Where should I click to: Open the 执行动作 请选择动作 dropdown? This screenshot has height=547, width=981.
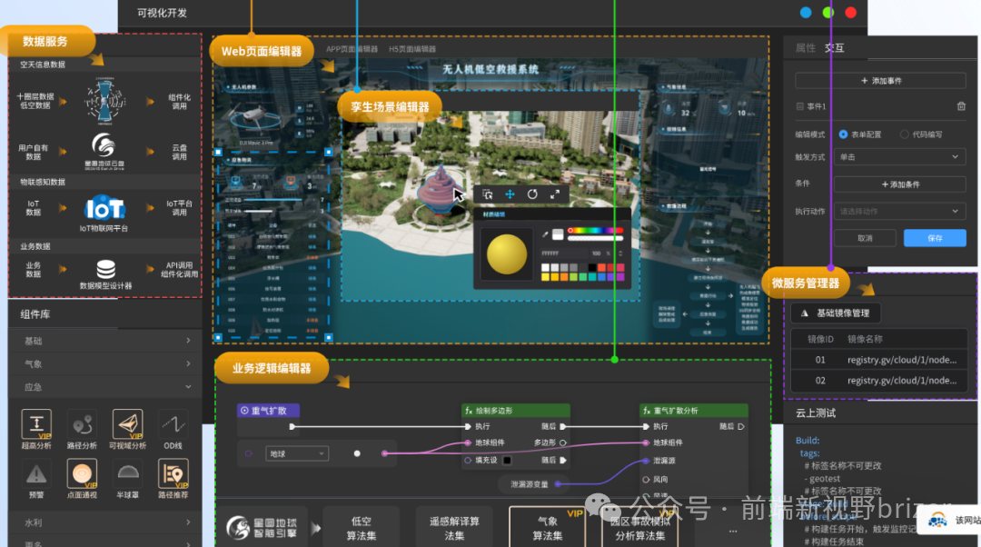(899, 211)
